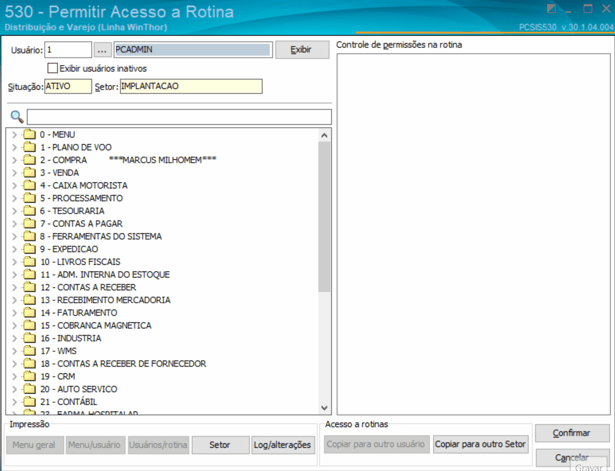615x471 pixels.
Task: Click the Exibir button
Action: click(x=302, y=50)
